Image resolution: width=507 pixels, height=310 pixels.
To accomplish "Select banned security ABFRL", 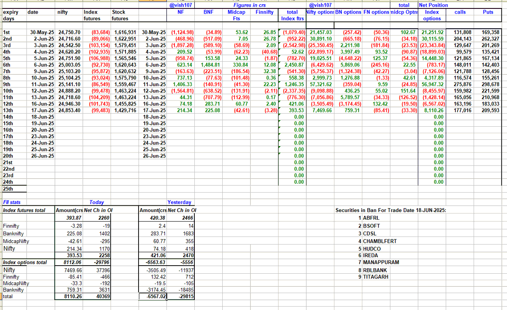I will 371,218.
